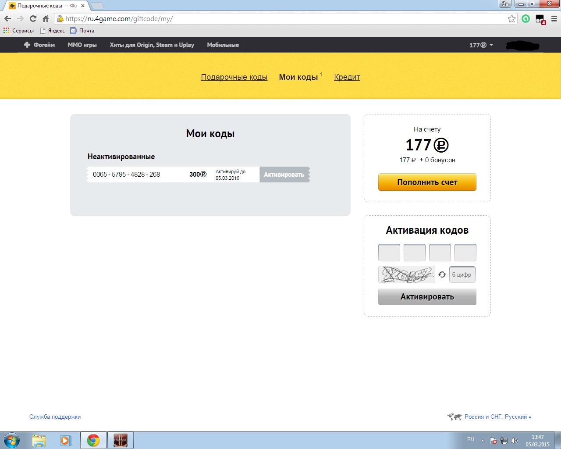Screen dimensions: 561x449
Task: Click the blacked-out username in header
Action: click(x=522, y=46)
